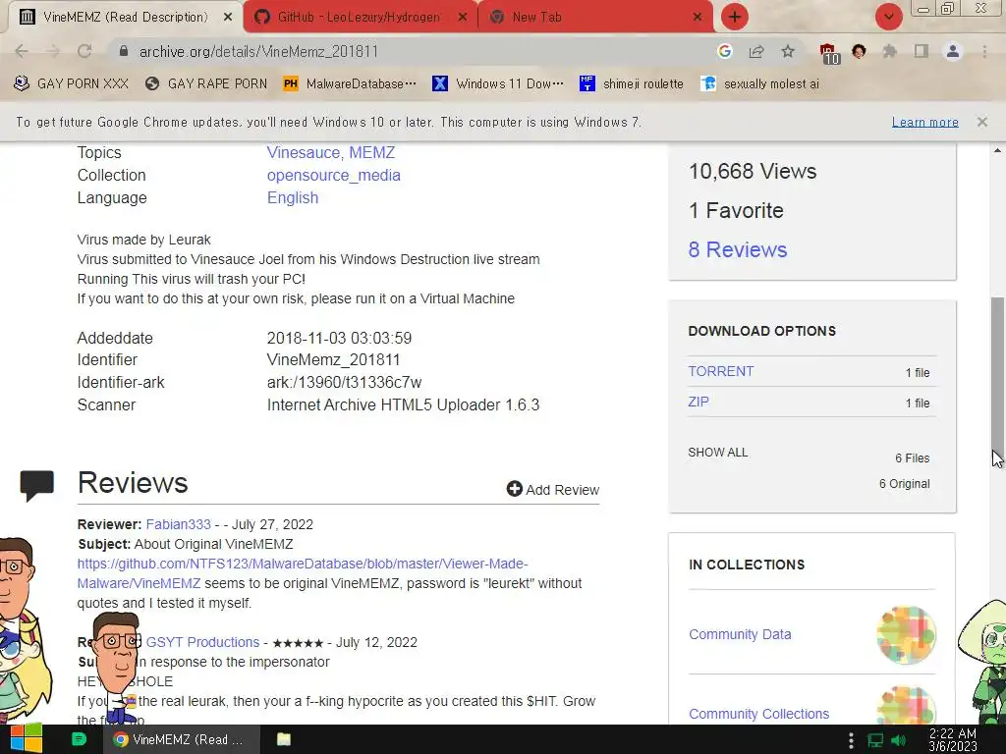
Task: Click the forward navigation arrow
Action: (53, 51)
